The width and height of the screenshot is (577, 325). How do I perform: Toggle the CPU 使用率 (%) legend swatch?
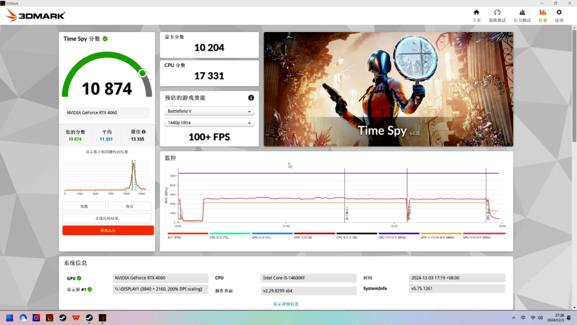(x=357, y=234)
